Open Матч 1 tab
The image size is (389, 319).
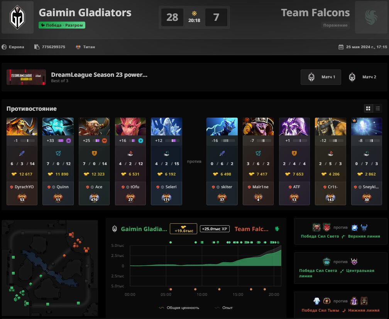[x=321, y=77]
